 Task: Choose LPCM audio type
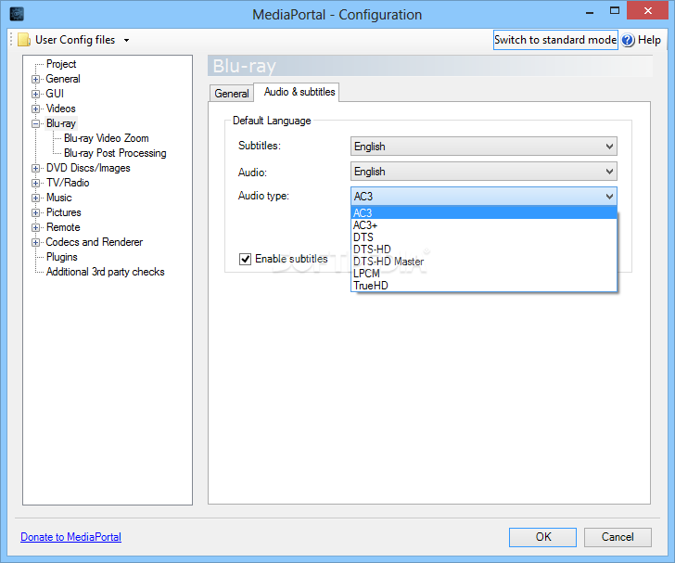(x=484, y=273)
